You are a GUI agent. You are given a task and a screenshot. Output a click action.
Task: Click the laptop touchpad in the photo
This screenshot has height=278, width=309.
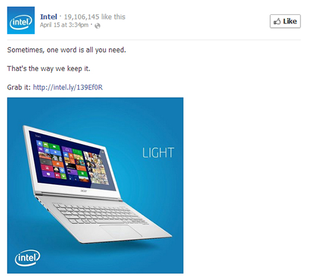point(121,231)
